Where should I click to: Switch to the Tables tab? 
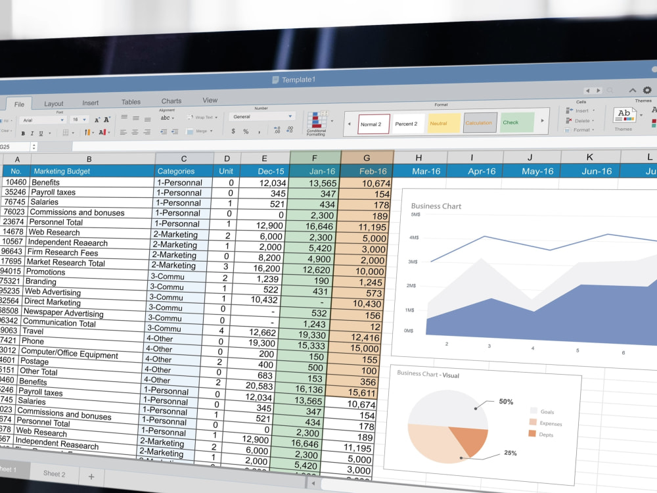131,102
